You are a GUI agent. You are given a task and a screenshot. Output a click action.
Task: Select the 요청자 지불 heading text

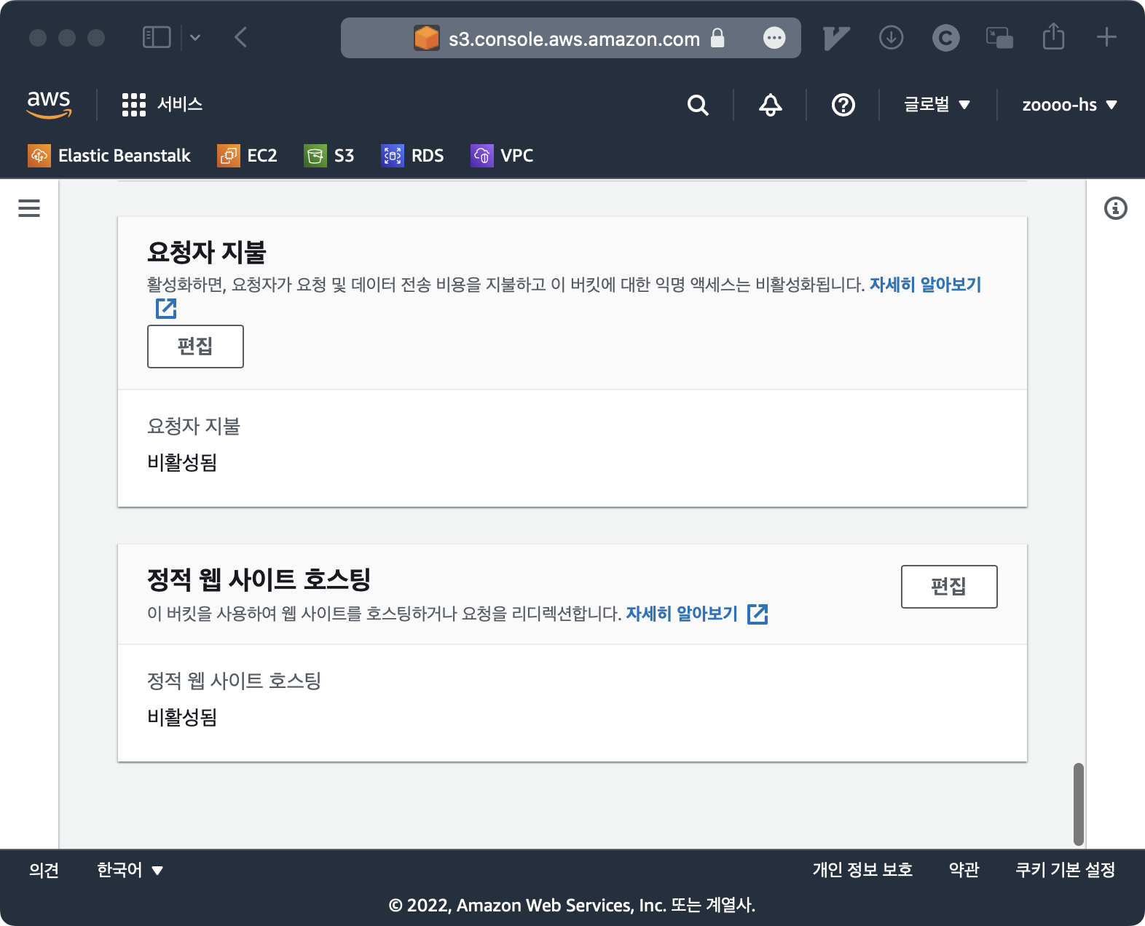[x=207, y=252]
